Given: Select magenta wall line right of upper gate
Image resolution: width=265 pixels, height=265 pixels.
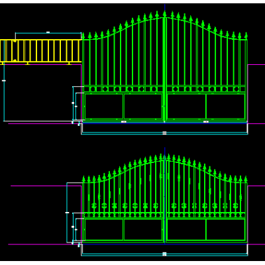Looking at the screenshot, I should (256, 64).
